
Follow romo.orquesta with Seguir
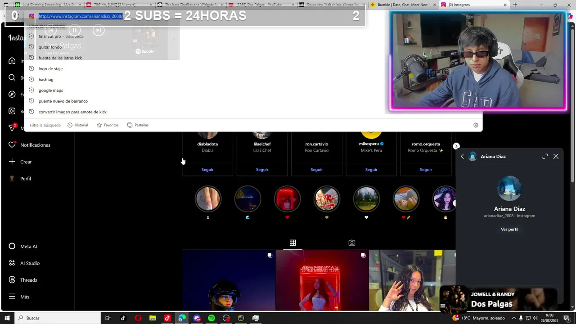tap(426, 170)
